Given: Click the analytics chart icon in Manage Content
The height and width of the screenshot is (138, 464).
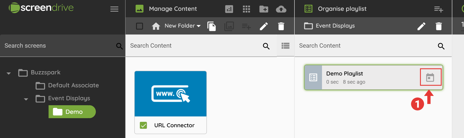Looking at the screenshot, I should (229, 9).
